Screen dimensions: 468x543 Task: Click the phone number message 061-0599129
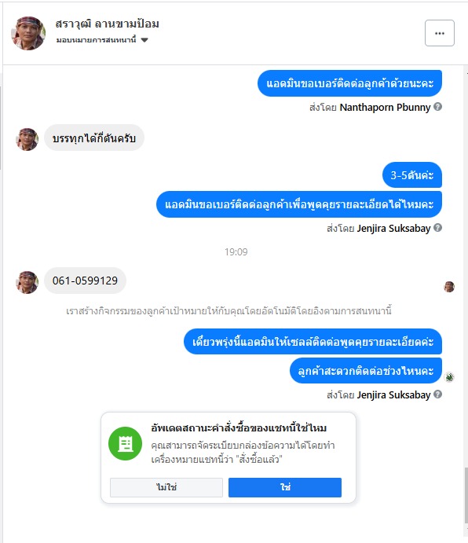tap(85, 281)
